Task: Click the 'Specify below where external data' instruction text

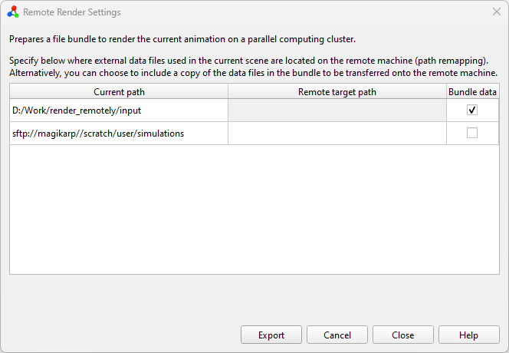Action: tap(249, 60)
